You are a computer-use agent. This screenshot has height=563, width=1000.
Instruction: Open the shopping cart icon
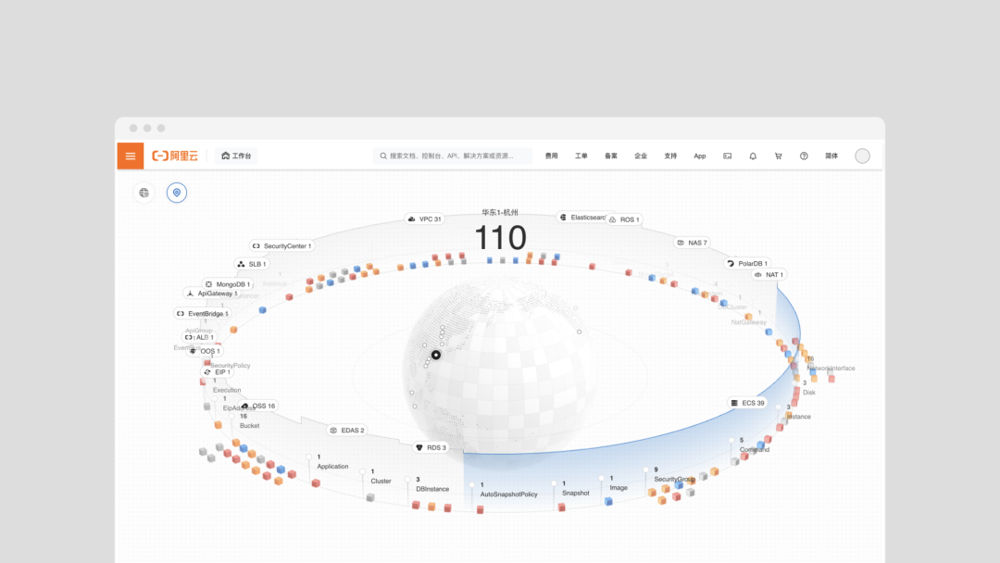(x=778, y=156)
